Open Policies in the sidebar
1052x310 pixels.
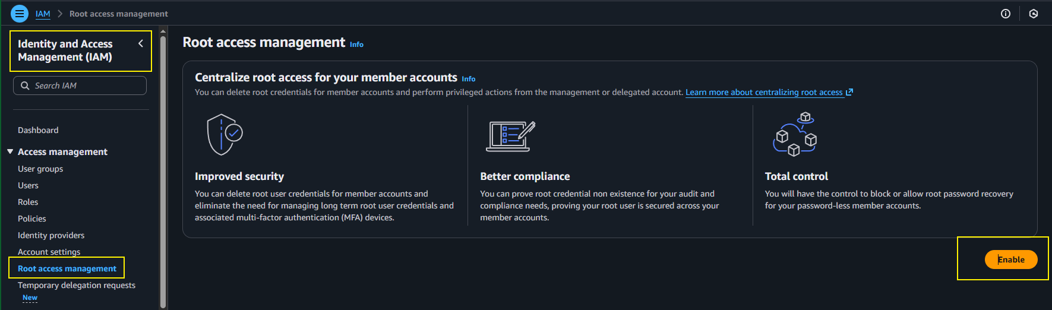click(x=32, y=219)
